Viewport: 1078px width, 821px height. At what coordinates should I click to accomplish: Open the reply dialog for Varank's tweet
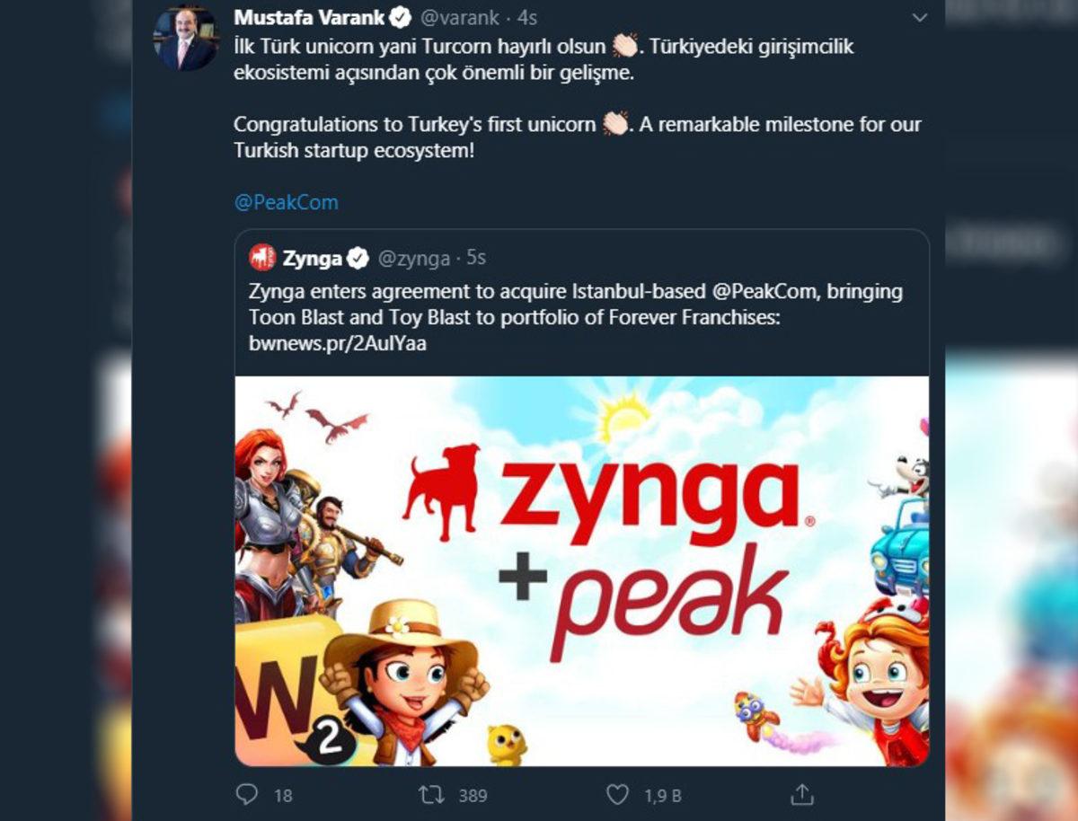coord(246,794)
